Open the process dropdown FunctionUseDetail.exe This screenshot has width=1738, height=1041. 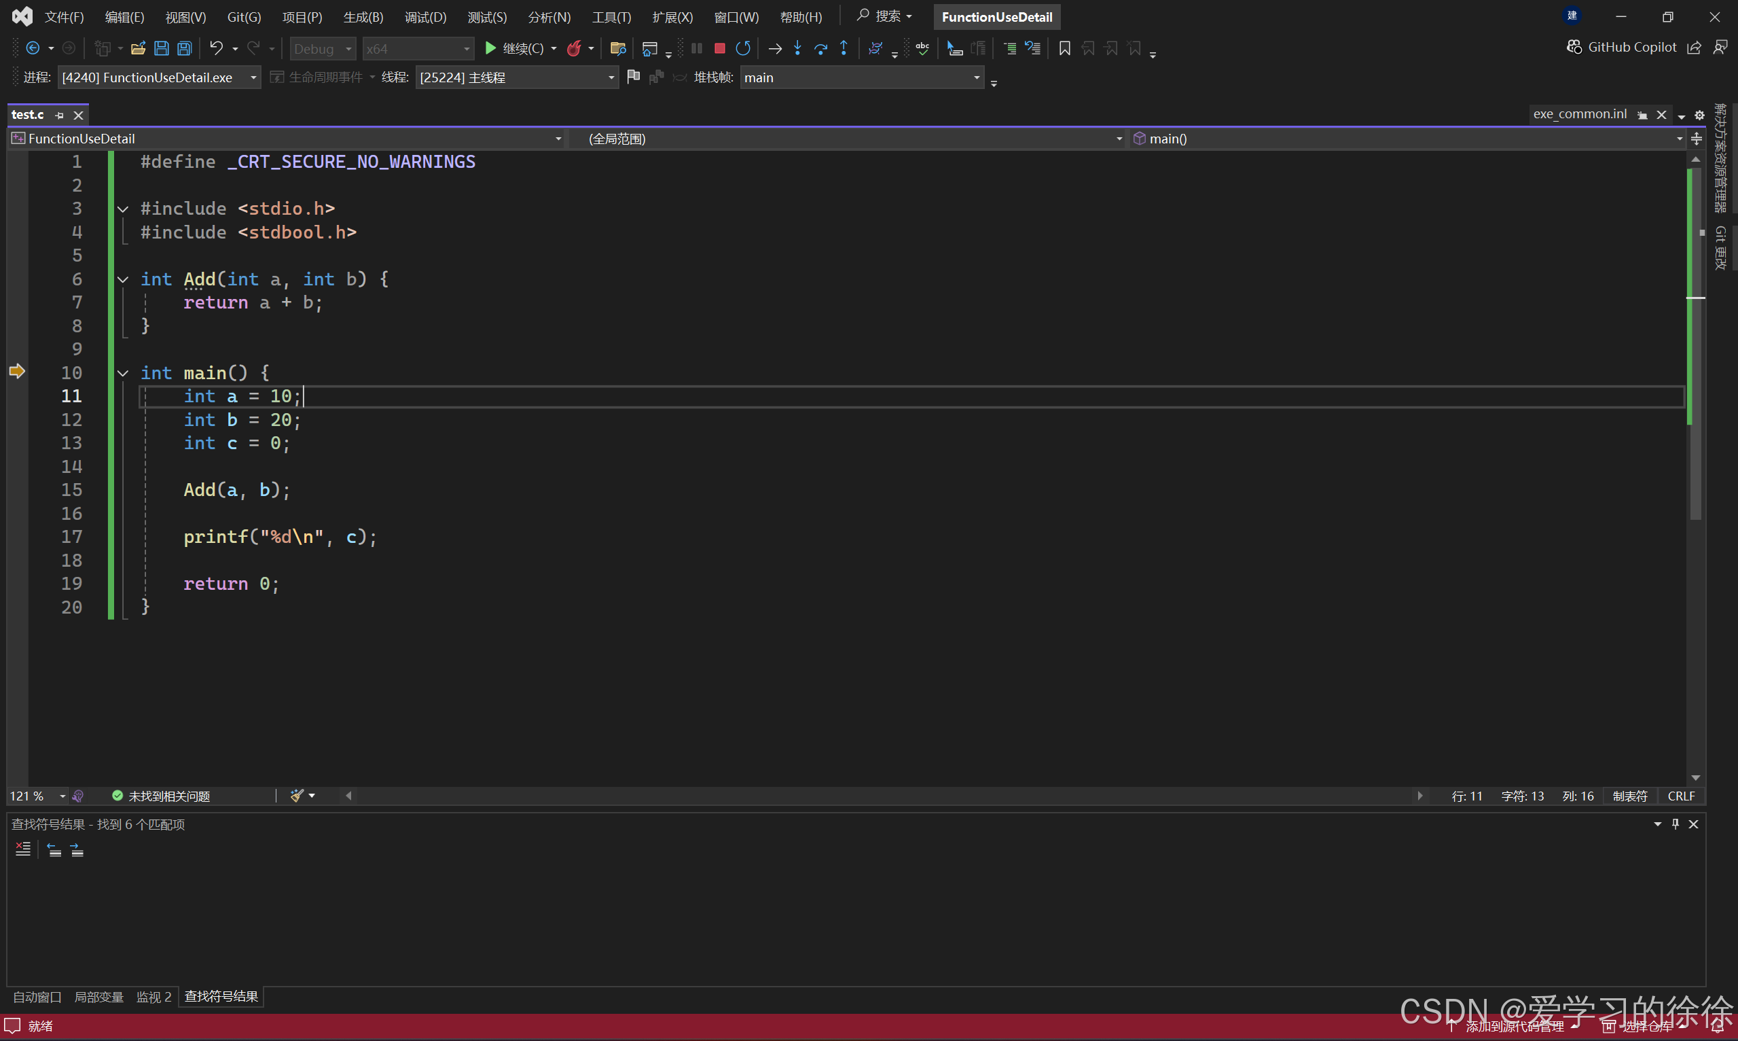(158, 77)
